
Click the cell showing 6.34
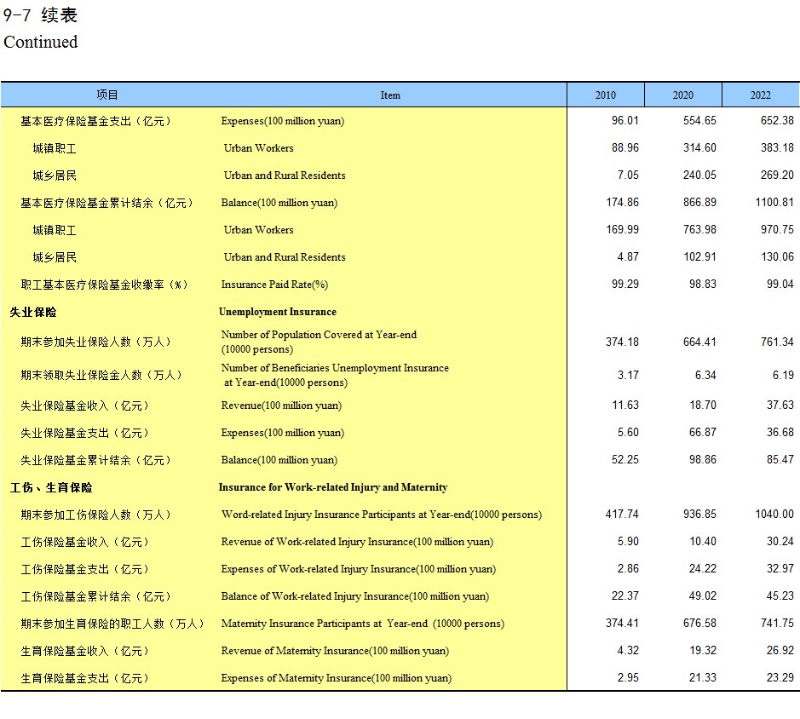[705, 375]
